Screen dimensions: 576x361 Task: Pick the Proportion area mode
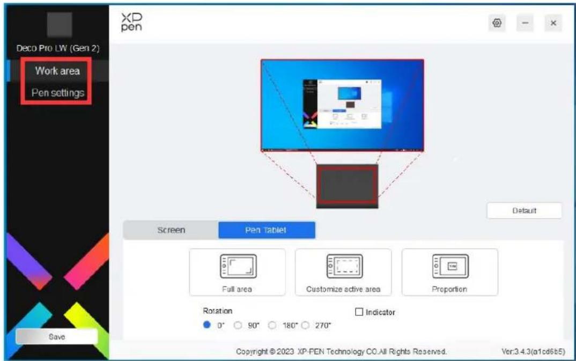pos(450,272)
